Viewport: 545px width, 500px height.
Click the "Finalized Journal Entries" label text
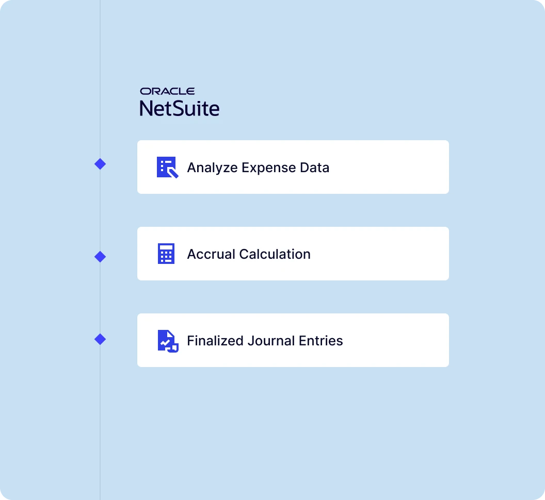(265, 341)
